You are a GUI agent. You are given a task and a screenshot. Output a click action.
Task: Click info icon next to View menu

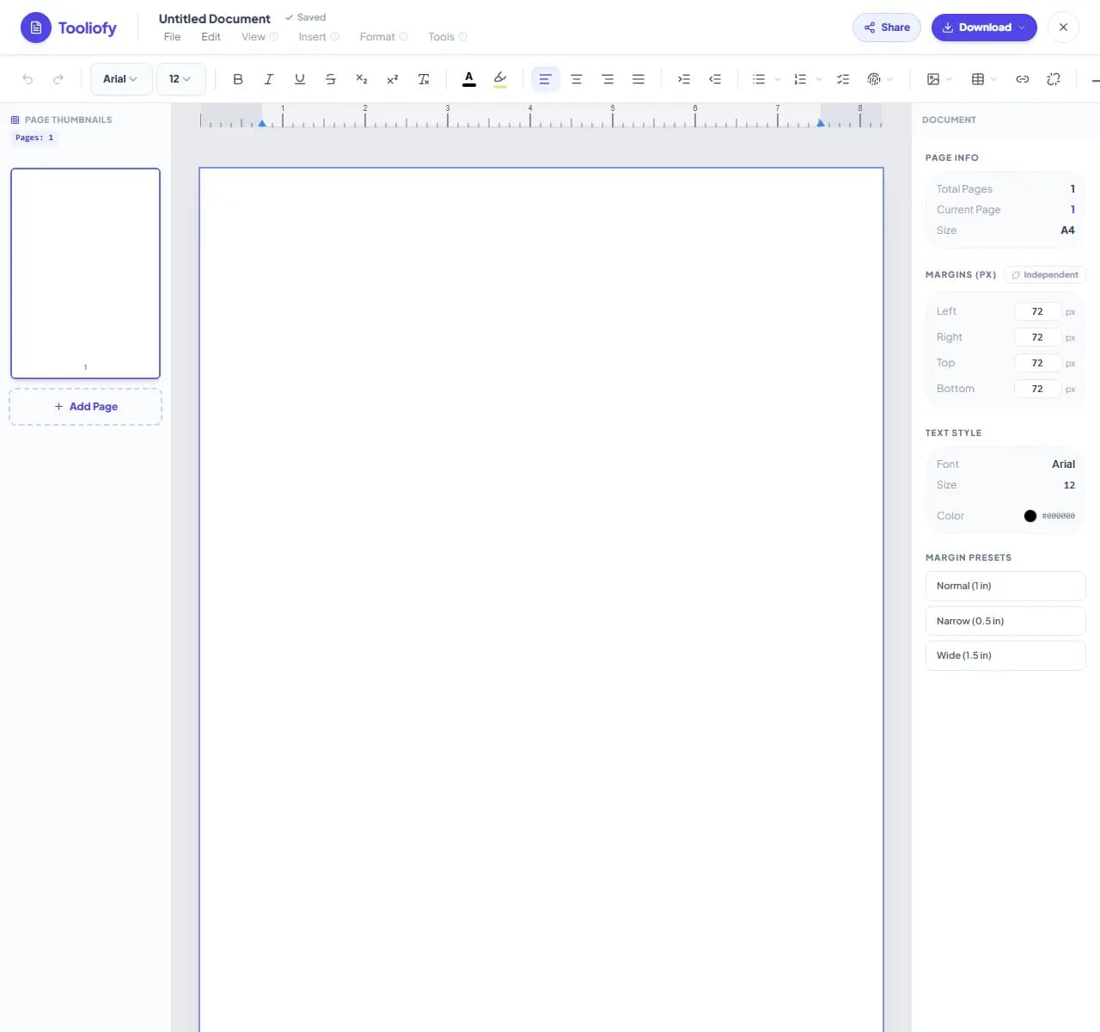click(x=274, y=37)
